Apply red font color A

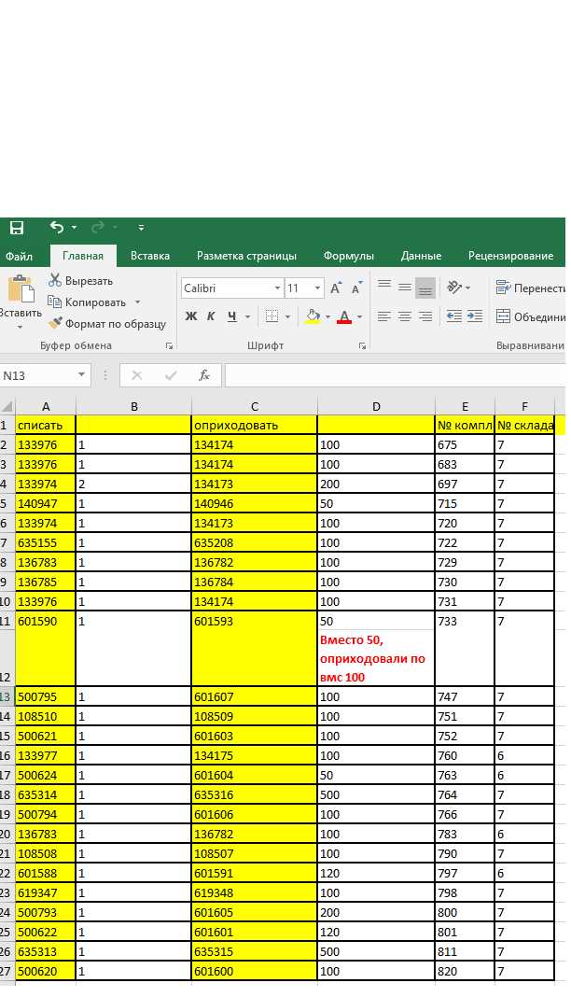344,316
